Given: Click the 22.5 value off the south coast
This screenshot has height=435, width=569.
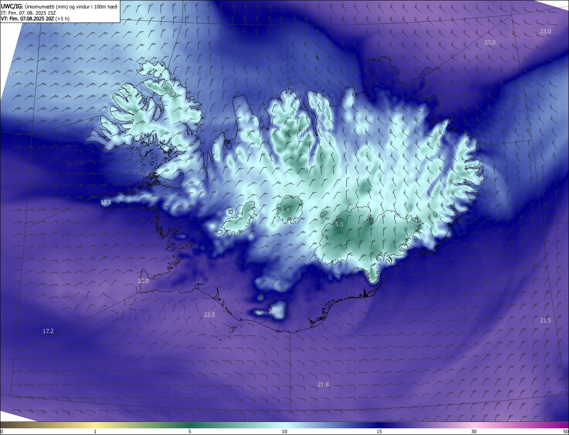Looking at the screenshot, I should click(209, 314).
